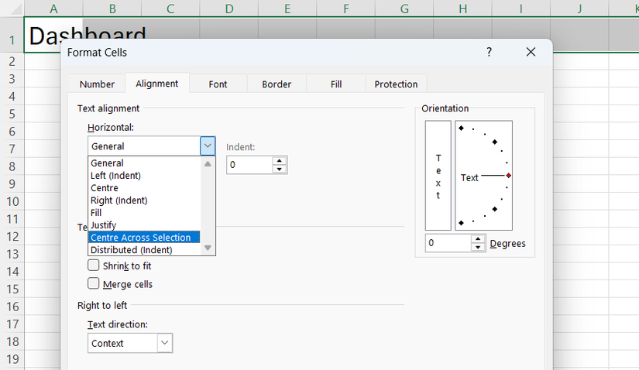Open the Border tab

[277, 84]
